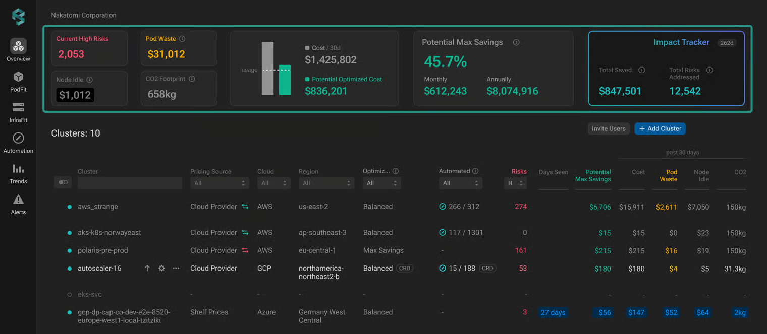Click the Add Cluster button
Image resolution: width=767 pixels, height=334 pixels.
[x=660, y=129]
